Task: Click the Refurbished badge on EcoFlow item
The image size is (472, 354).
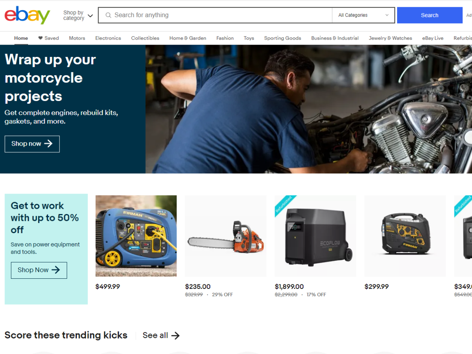Action: click(284, 204)
